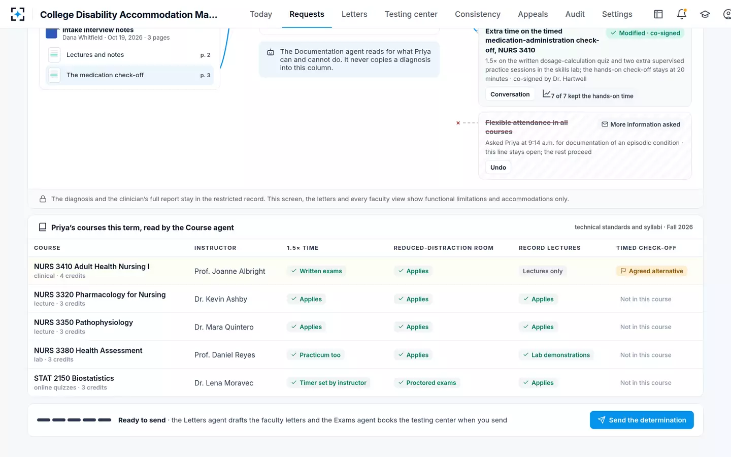Click the page icon beside The medication check-off
Image resolution: width=731 pixels, height=457 pixels.
[x=54, y=75]
